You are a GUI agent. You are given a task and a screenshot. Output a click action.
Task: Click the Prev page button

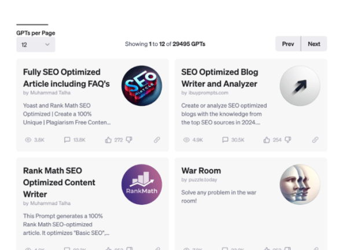coord(288,44)
